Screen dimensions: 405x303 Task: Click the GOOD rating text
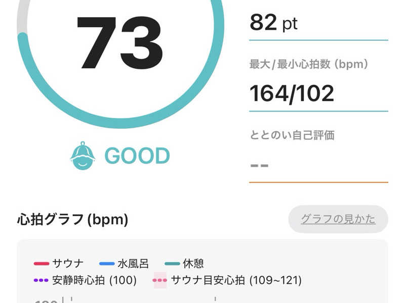point(137,156)
